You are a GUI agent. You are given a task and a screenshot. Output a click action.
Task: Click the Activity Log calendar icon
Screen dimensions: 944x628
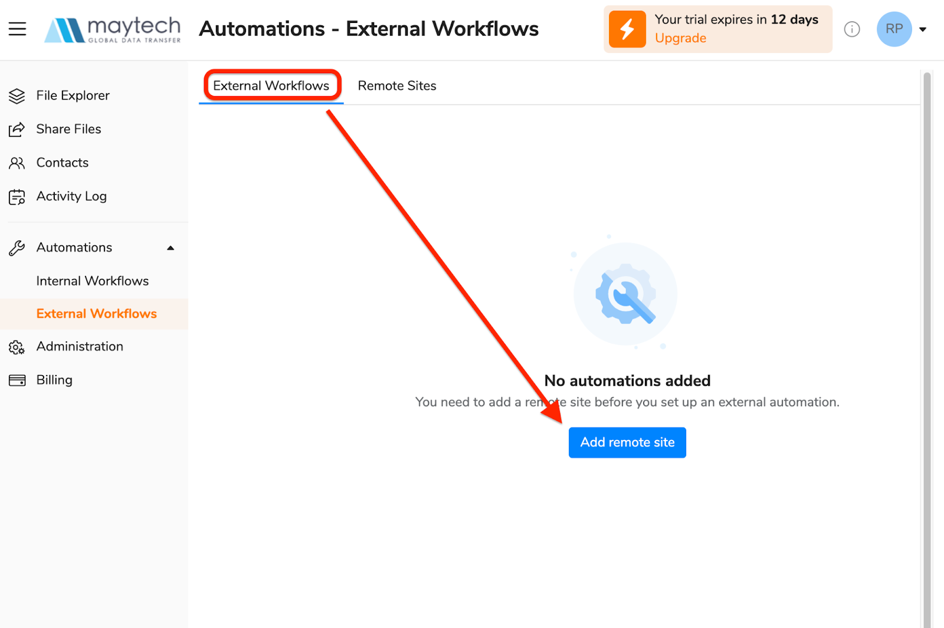click(x=17, y=197)
